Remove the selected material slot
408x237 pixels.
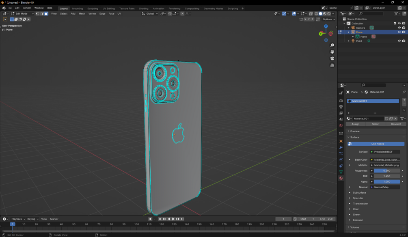404,104
